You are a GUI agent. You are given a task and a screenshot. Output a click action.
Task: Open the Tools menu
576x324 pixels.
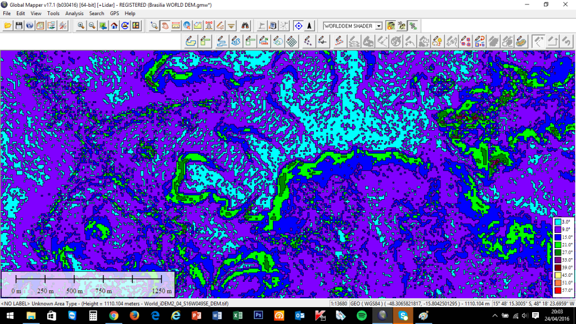pos(53,13)
